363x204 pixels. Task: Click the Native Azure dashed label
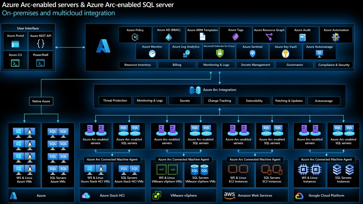coord(41,101)
